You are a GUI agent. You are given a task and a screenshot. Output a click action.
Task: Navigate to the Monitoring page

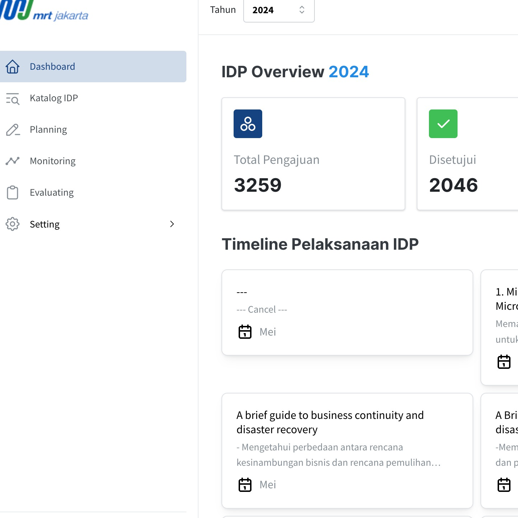point(53,161)
